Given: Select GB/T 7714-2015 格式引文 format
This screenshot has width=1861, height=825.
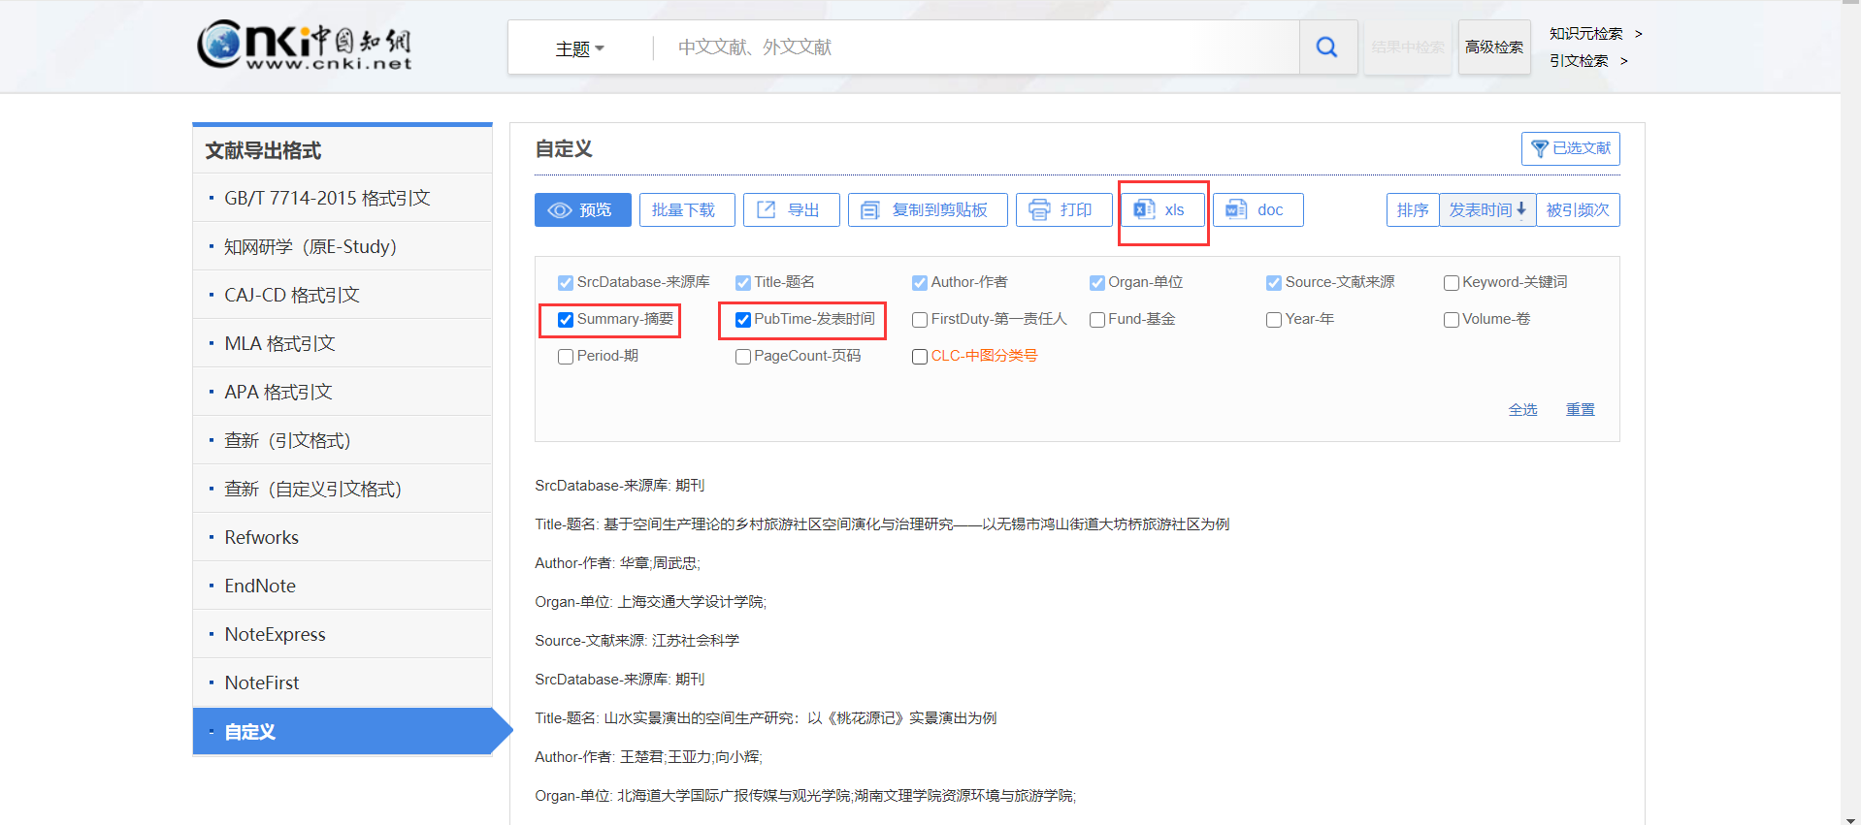Looking at the screenshot, I should click(x=343, y=198).
